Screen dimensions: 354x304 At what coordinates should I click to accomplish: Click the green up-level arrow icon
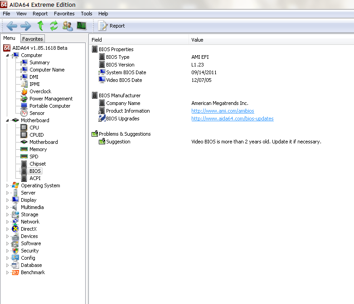41,26
